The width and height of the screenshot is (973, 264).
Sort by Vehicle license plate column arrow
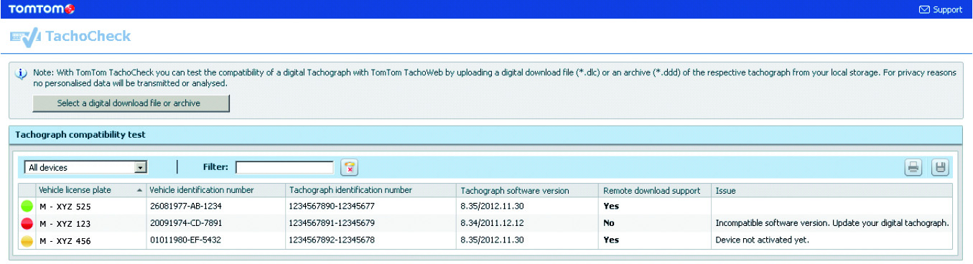[139, 191]
